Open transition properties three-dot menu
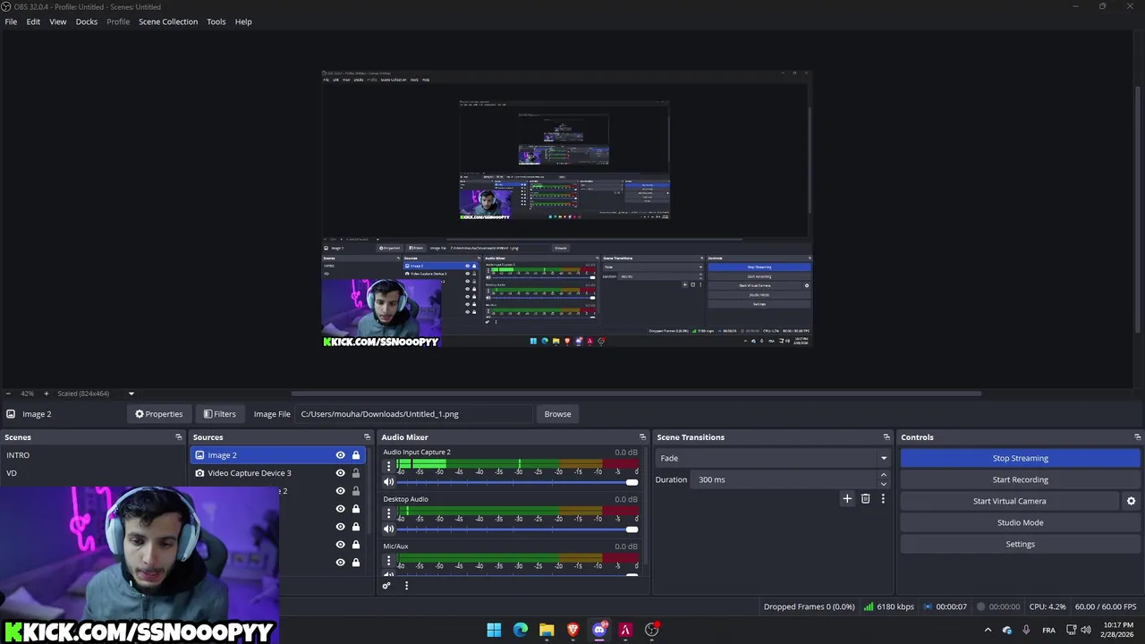Image resolution: width=1145 pixels, height=644 pixels. 883,498
